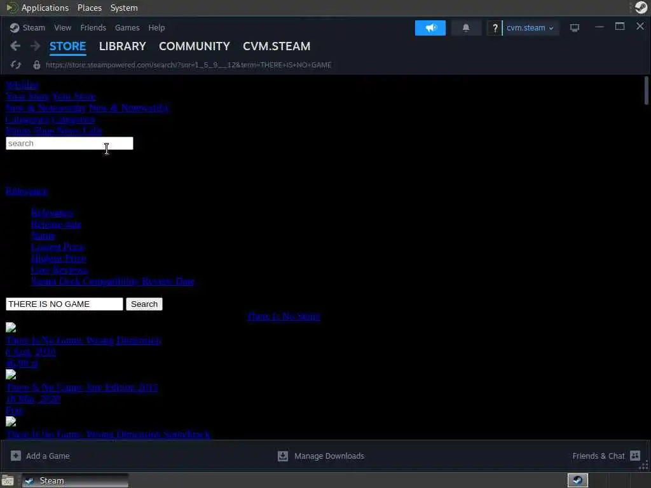Reload the store page with refresh icon

pyautogui.click(x=16, y=65)
